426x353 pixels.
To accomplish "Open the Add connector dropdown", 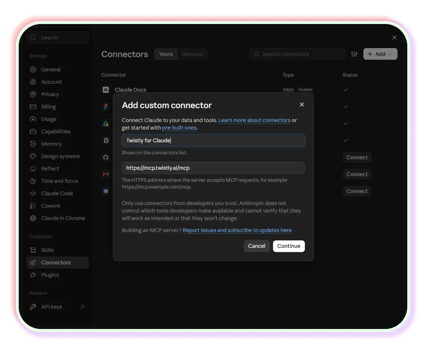I will point(380,54).
